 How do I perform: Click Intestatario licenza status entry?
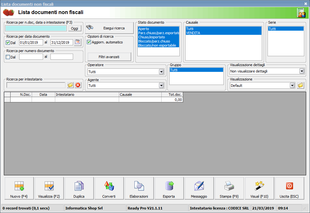pyautogui.click(x=219, y=208)
